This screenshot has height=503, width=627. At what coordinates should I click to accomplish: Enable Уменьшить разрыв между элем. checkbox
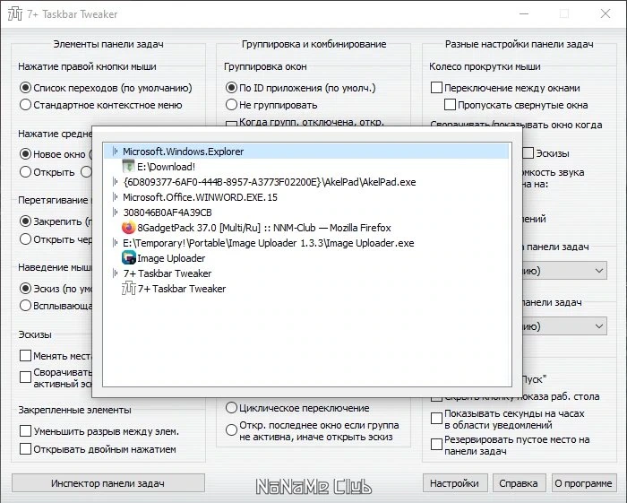click(25, 431)
